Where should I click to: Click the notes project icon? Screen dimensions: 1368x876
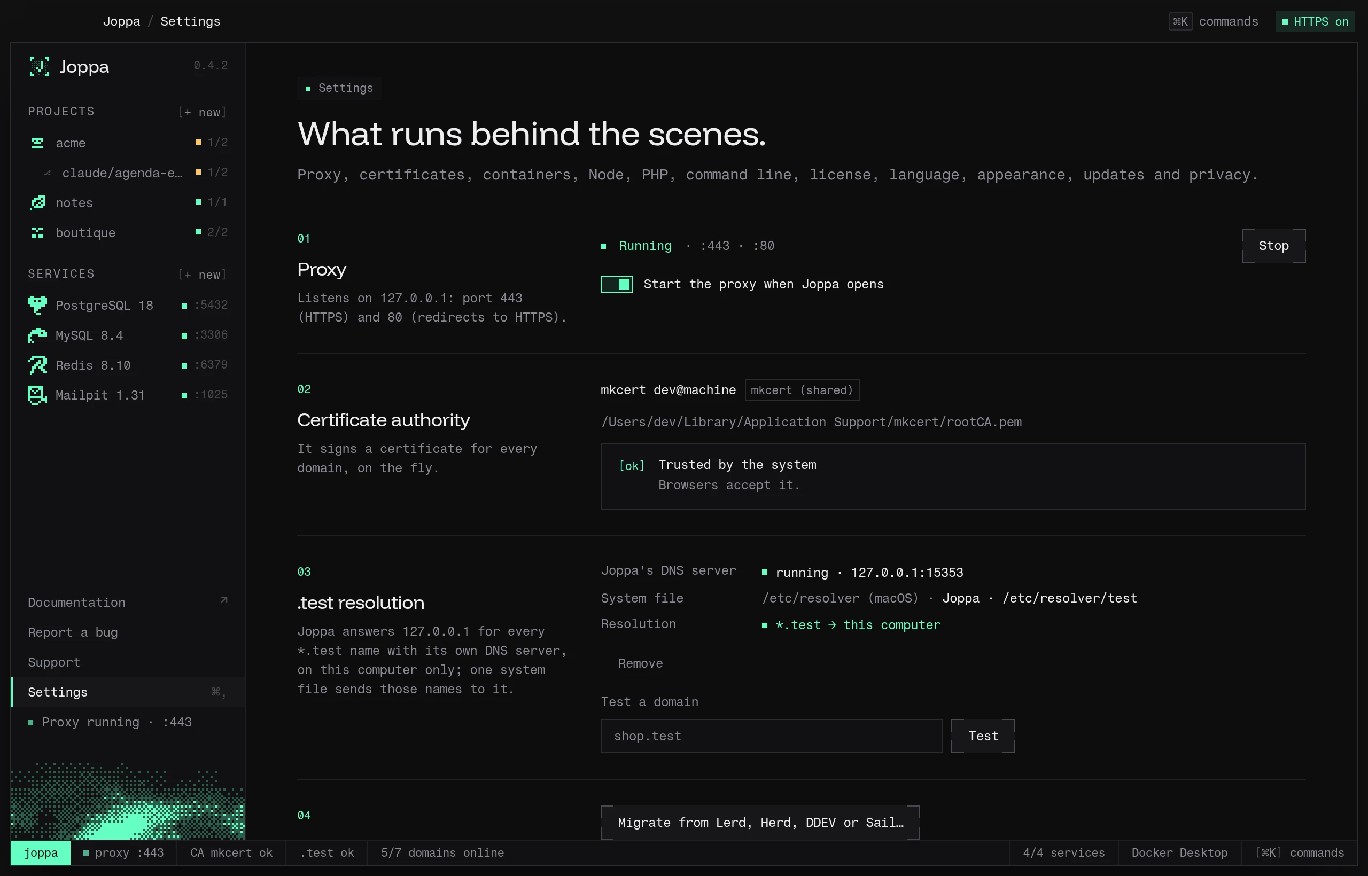click(37, 202)
